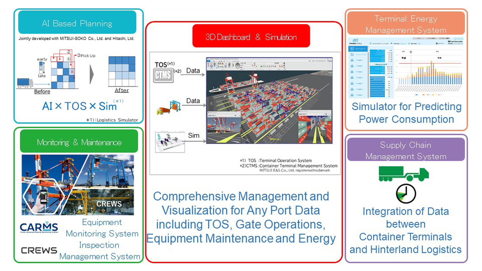Click 'CTMS :Container Terminal Management System' footnote
Image resolution: width=482 pixels, height=271 pixels.
tap(289, 166)
